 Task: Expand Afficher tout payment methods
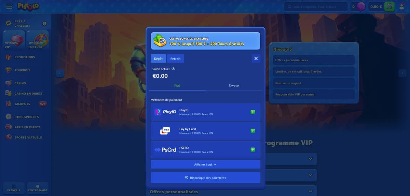pyautogui.click(x=205, y=165)
